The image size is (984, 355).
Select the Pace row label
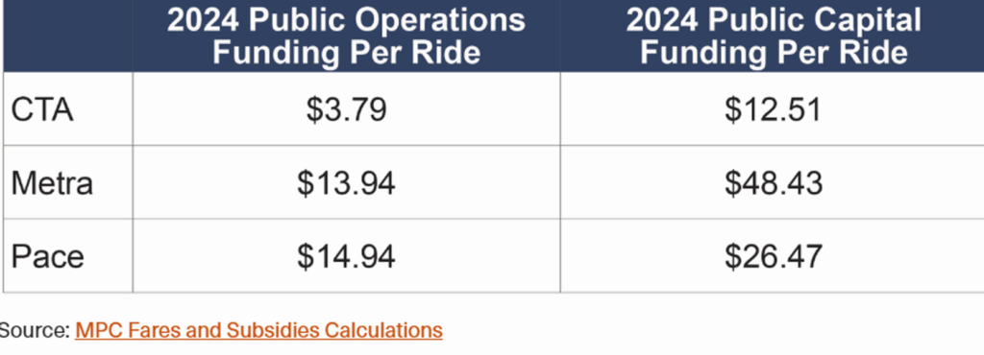pyautogui.click(x=48, y=257)
